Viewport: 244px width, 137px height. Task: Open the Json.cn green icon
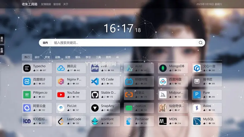129,108
